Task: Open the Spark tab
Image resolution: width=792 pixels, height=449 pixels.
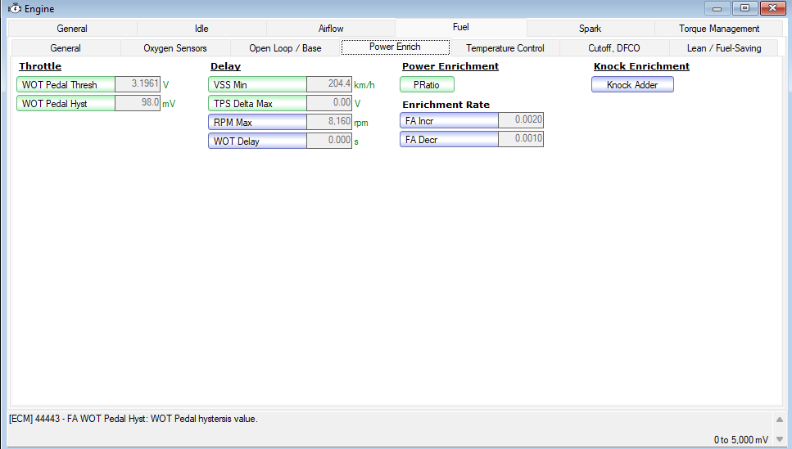Action: 590,29
